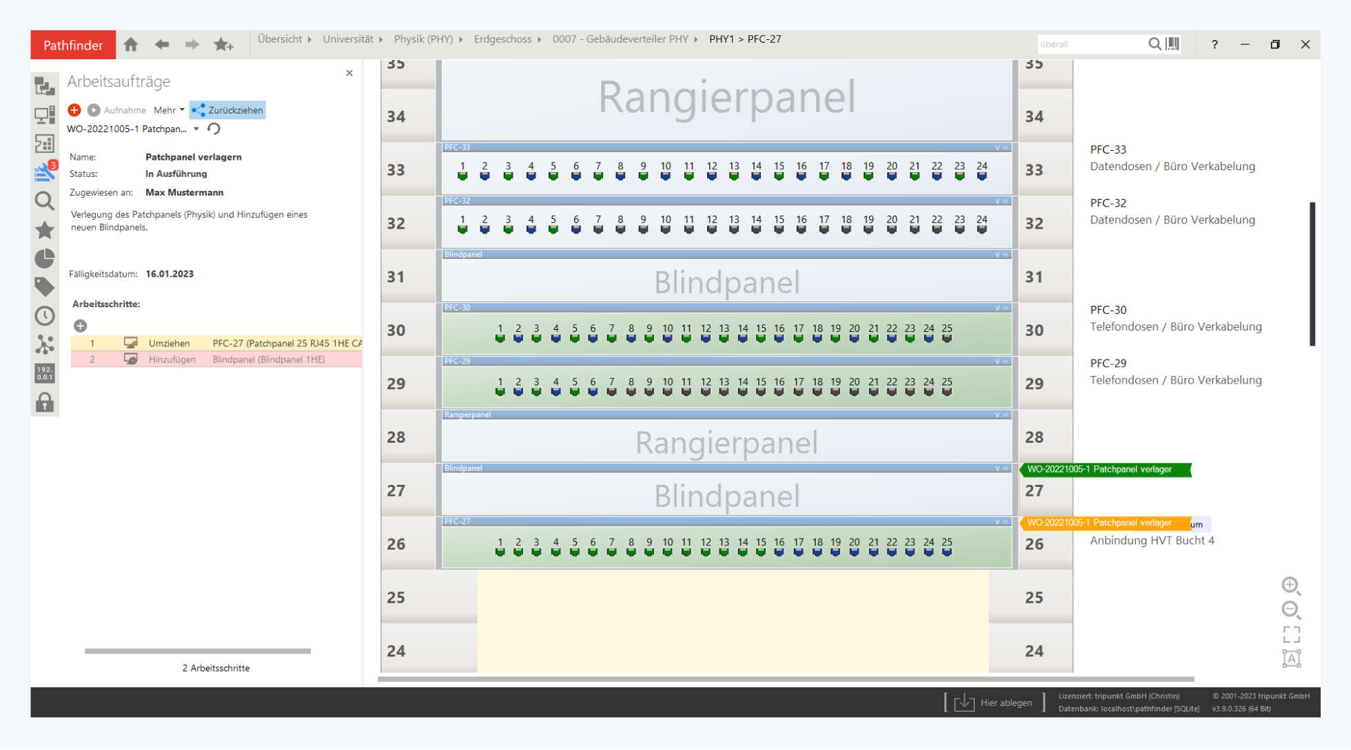Toggle the H marker on PFC-30 panel
Viewport: 1351px width, 750px height.
point(1005,308)
